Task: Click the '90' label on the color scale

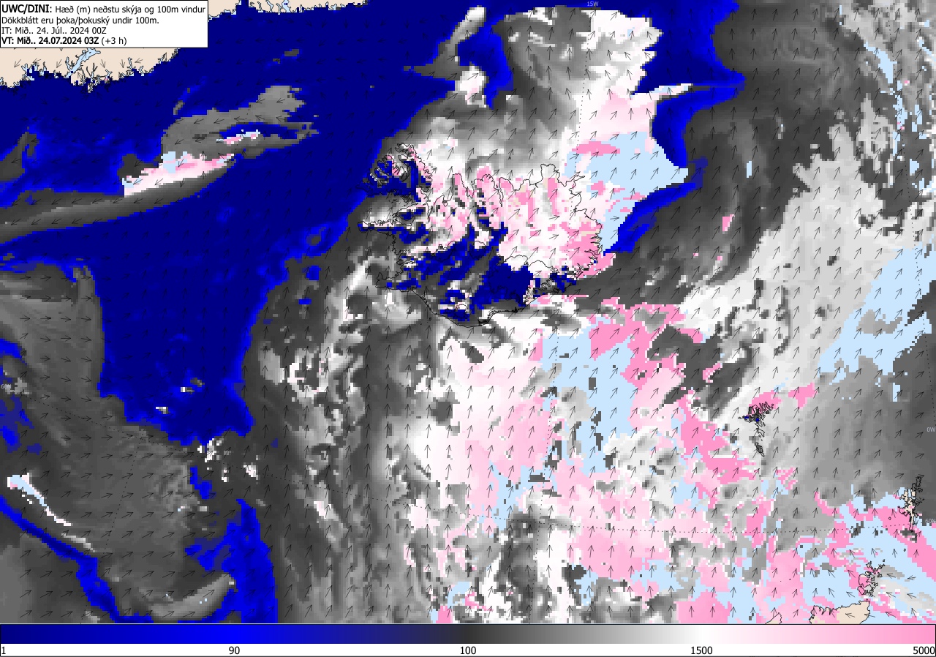Action: pos(234,650)
